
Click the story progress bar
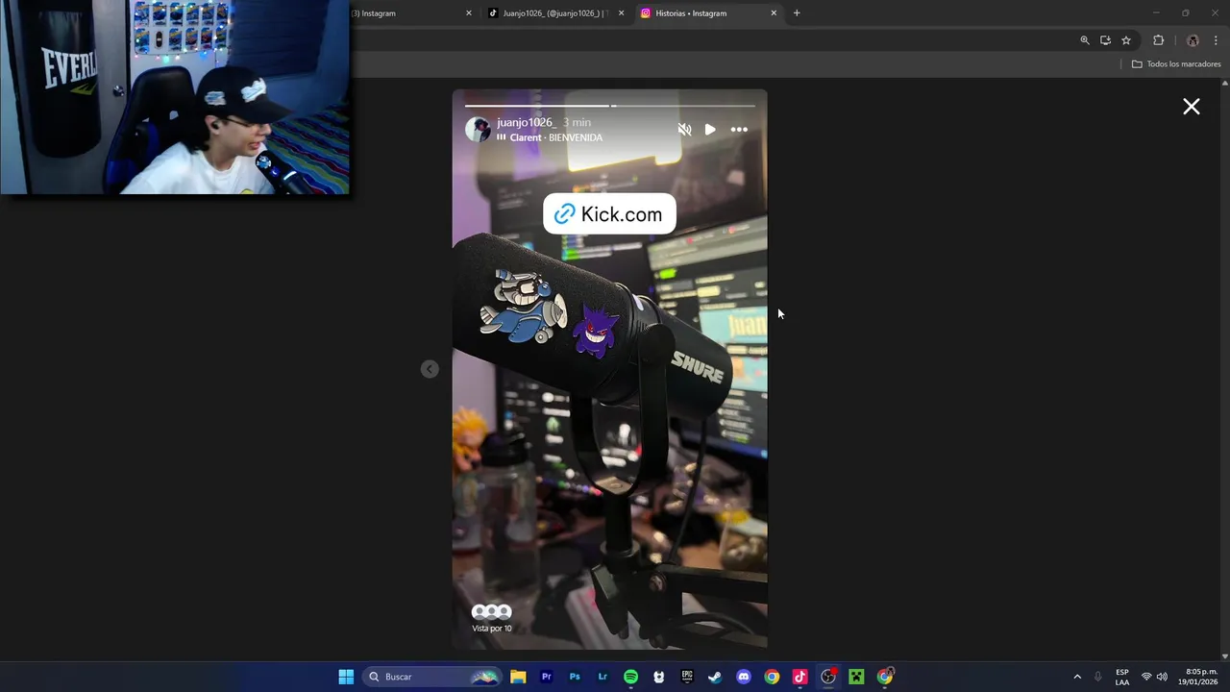point(610,106)
